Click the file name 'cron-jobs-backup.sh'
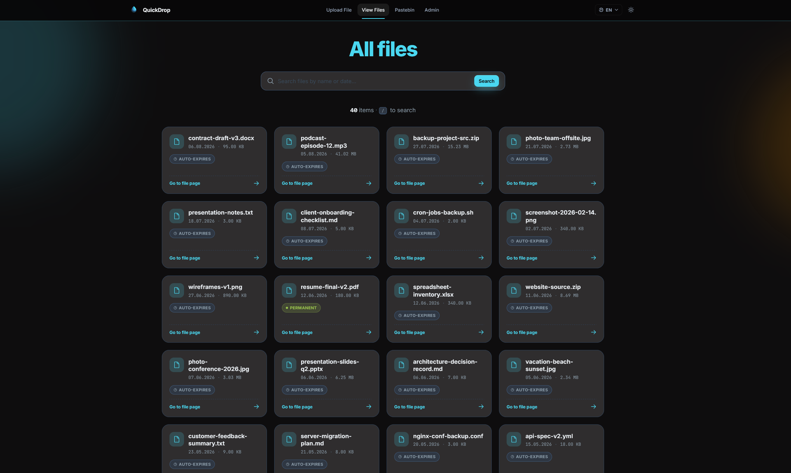The width and height of the screenshot is (791, 473). [x=443, y=213]
